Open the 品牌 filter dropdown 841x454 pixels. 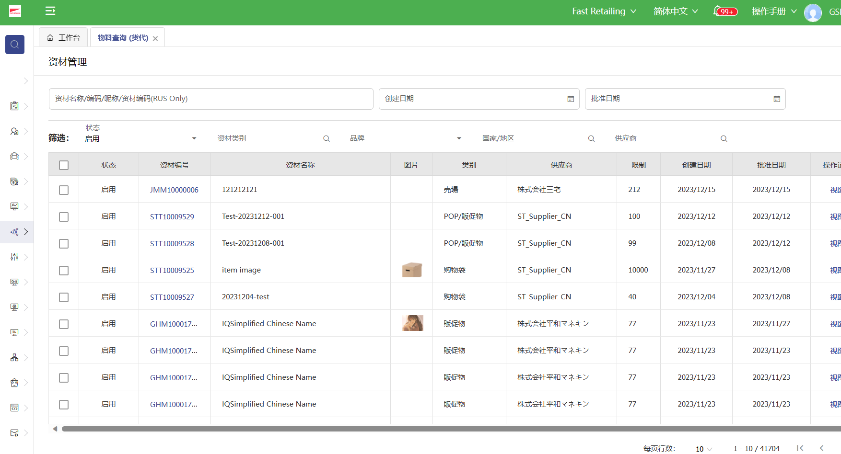pos(406,138)
